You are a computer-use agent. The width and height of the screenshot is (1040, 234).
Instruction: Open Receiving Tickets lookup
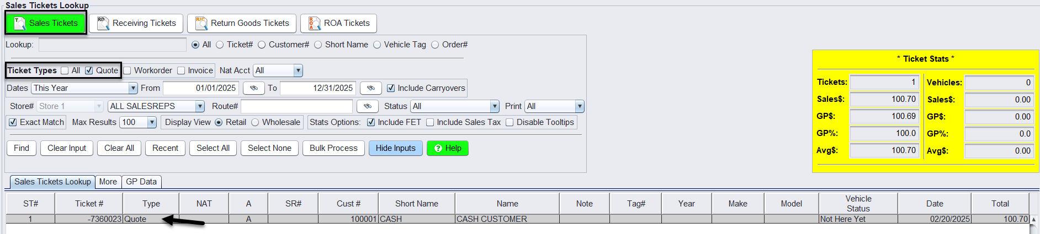point(137,23)
